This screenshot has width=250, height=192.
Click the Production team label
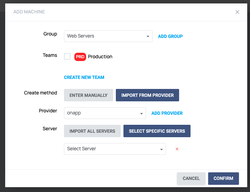click(x=100, y=57)
